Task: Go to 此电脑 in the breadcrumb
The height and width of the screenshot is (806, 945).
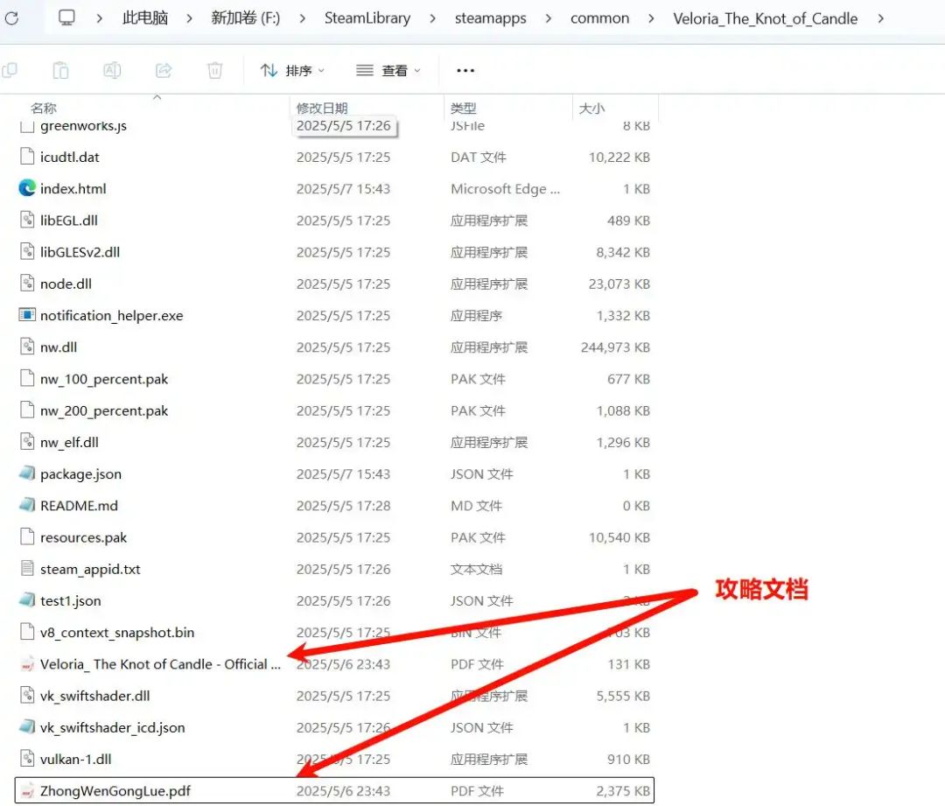Action: (x=145, y=18)
